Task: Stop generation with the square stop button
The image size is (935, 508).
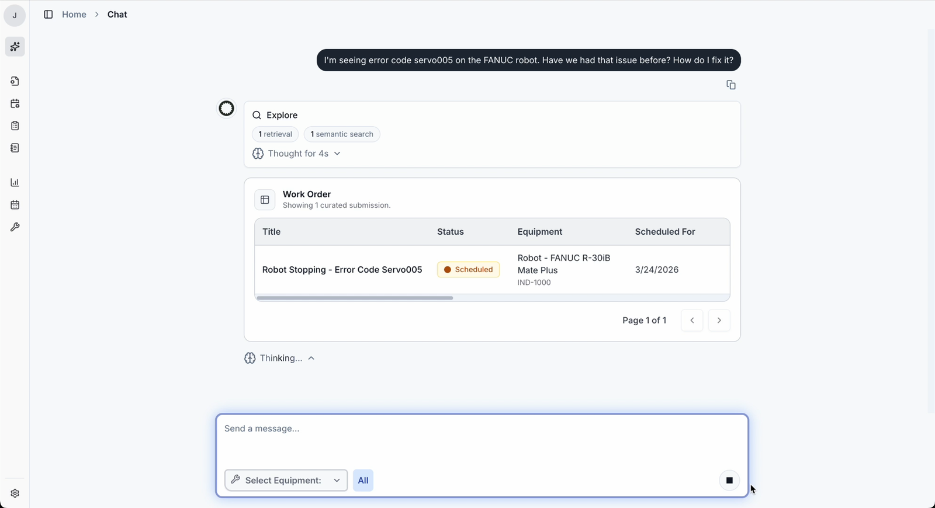Action: [729, 480]
